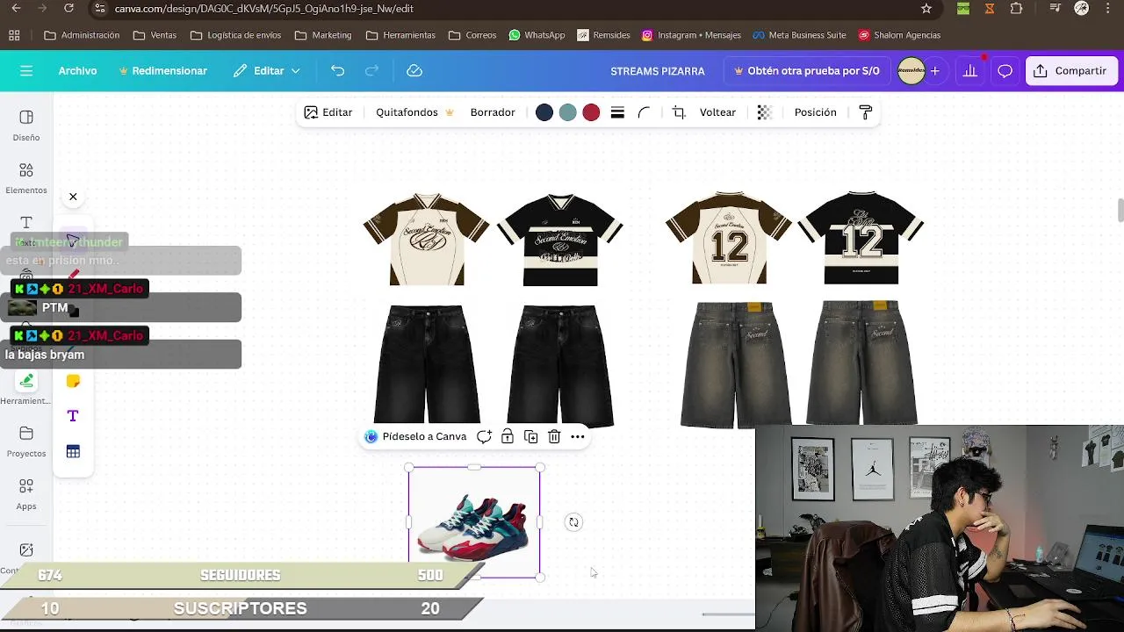Viewport: 1124px width, 632px height.
Task: Click Pídeselo a Canva assistant button
Action: 416,436
